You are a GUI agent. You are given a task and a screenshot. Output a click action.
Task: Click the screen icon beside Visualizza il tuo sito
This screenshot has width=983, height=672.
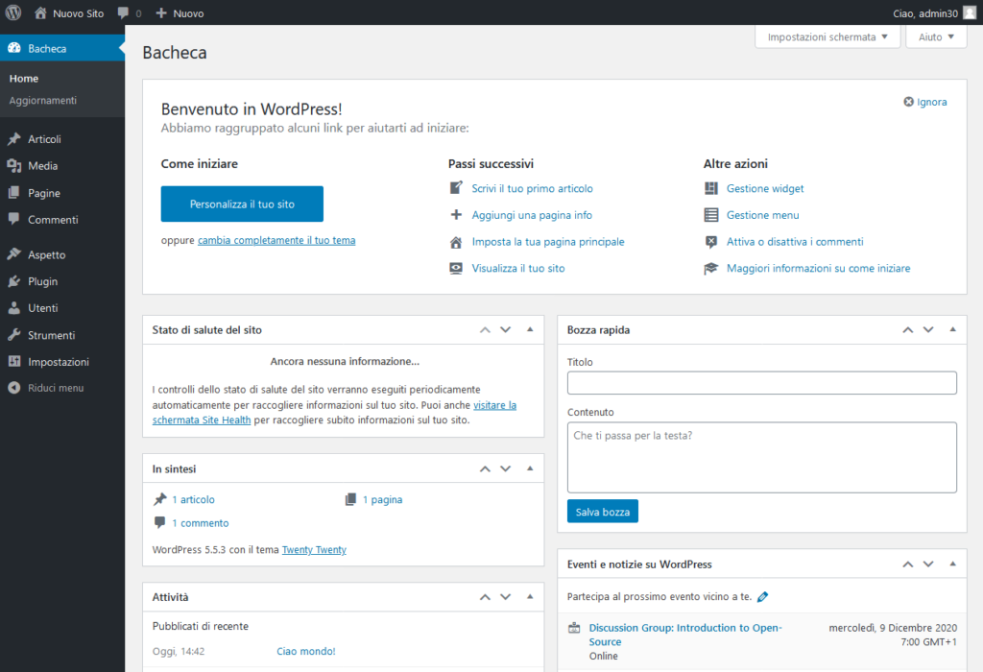point(456,268)
